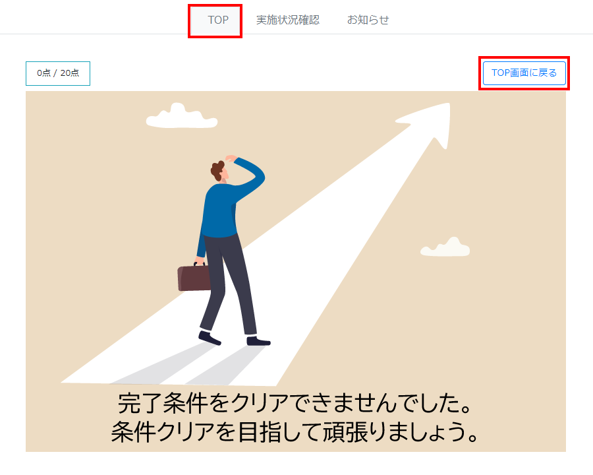Screen dimensions: 593x475
Task: Click the 完了条件をクリアできませんでした message line
Action: point(296,402)
